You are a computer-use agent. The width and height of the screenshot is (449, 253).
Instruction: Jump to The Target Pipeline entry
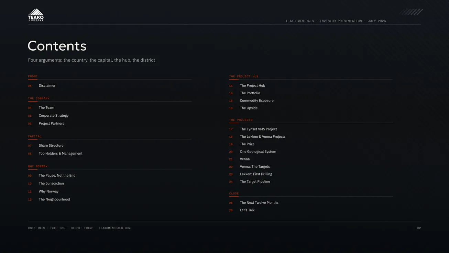coord(255,182)
